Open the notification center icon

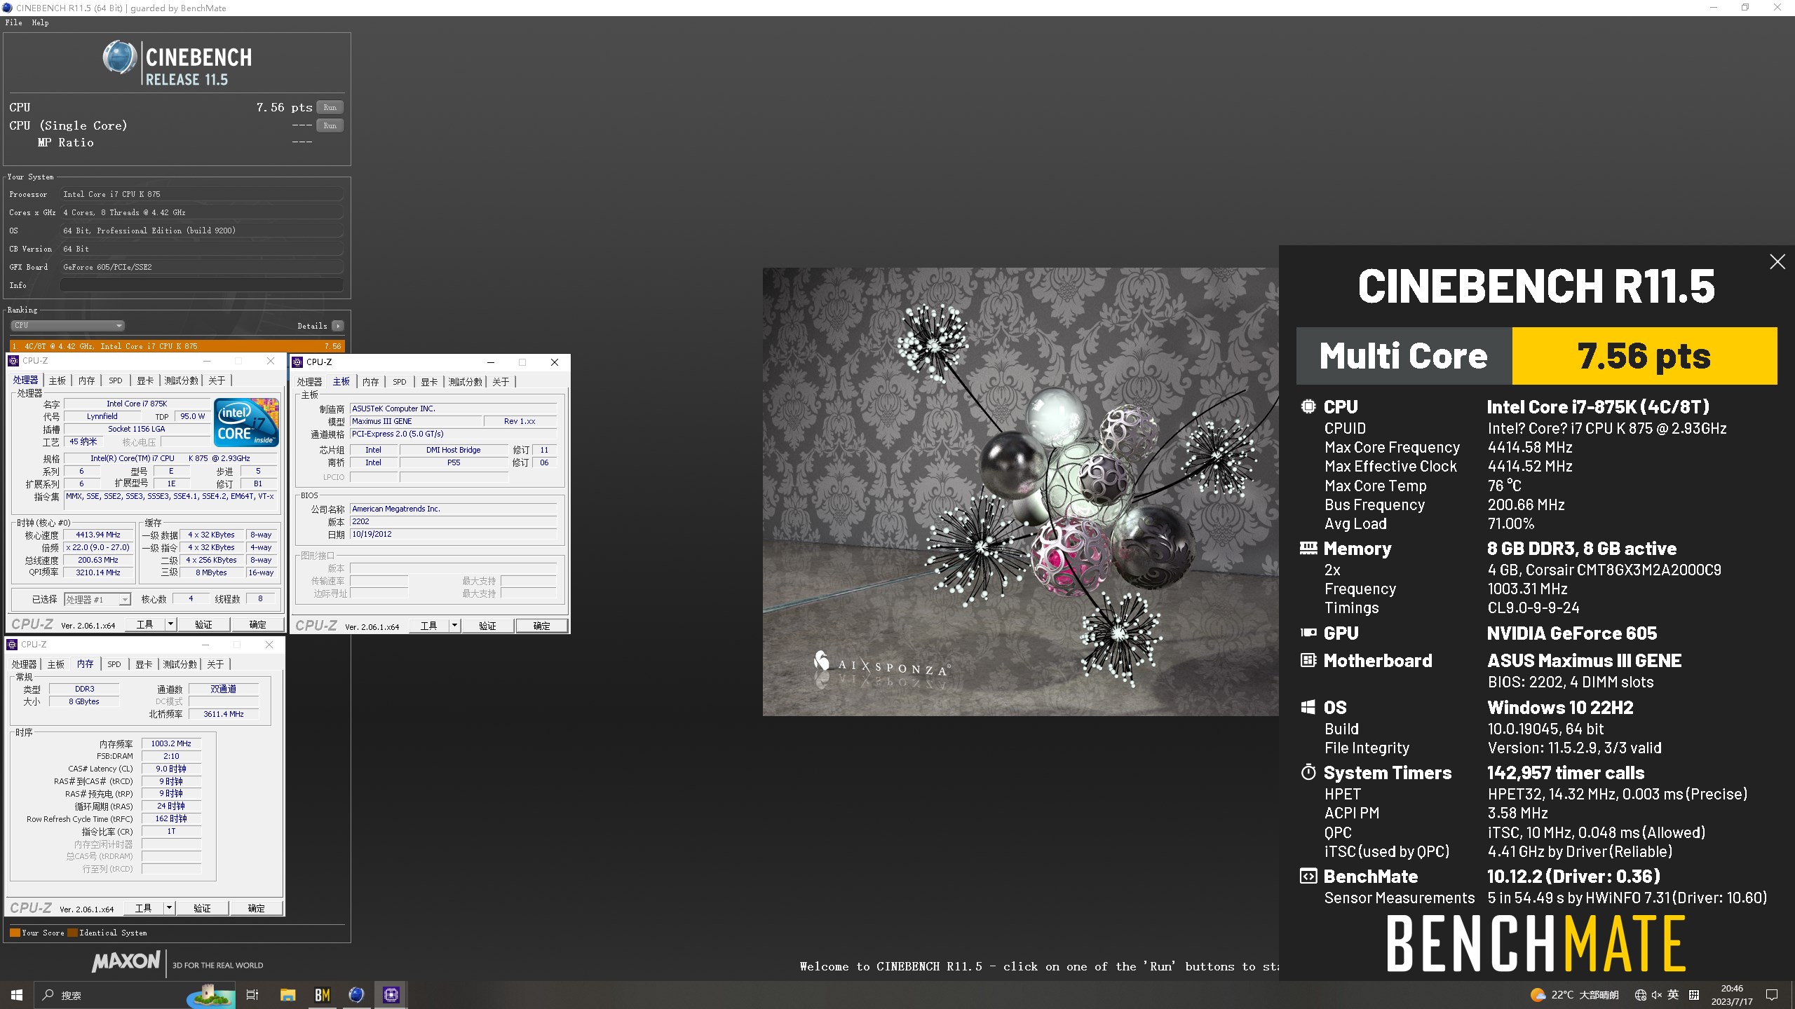pyautogui.click(x=1772, y=995)
